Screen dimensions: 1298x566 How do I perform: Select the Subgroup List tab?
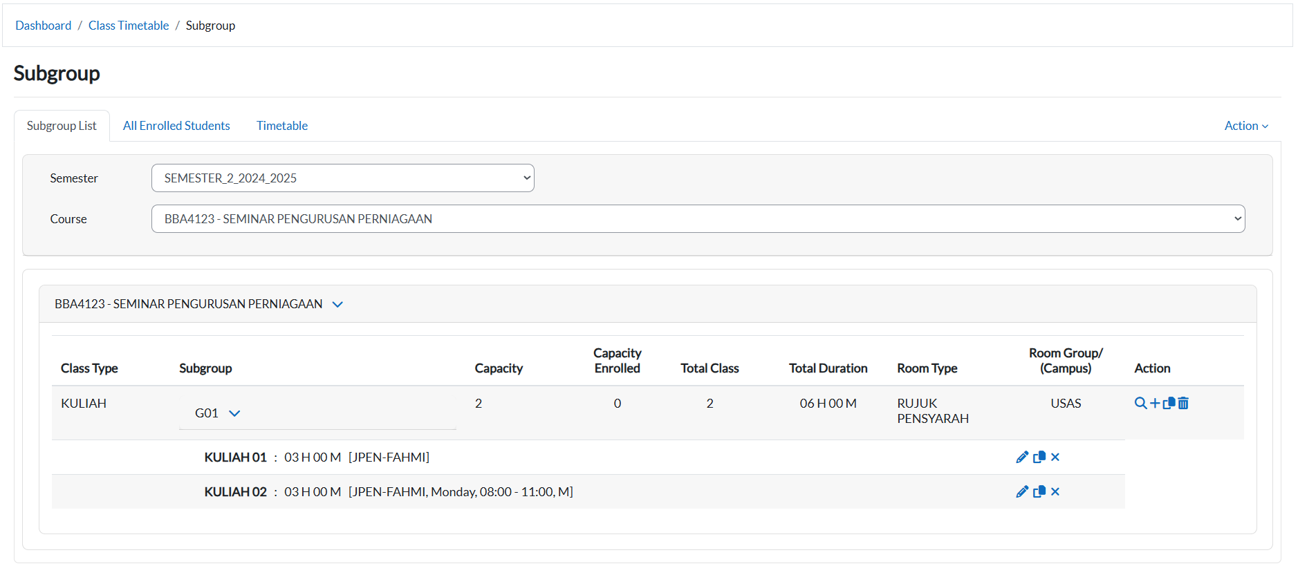(62, 126)
